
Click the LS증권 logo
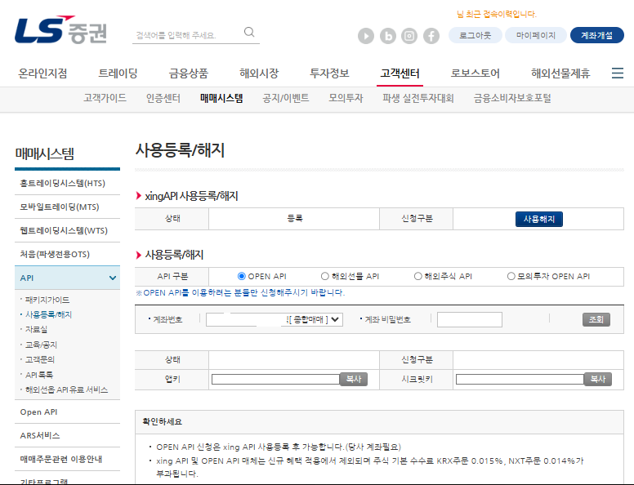pos(60,30)
